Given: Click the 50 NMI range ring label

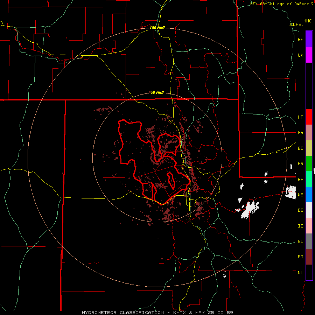Looking at the screenshot, I should pos(157,93).
